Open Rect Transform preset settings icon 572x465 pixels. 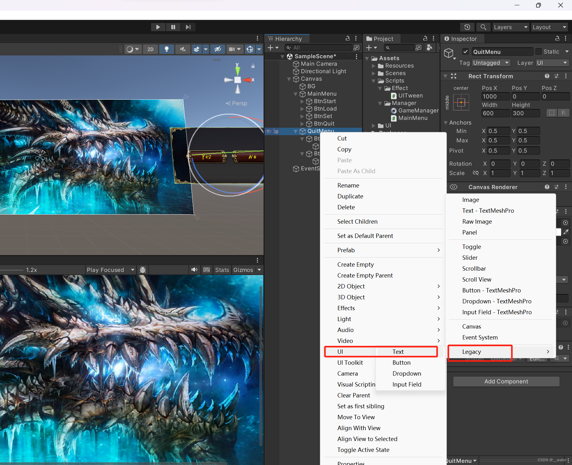[x=556, y=76]
